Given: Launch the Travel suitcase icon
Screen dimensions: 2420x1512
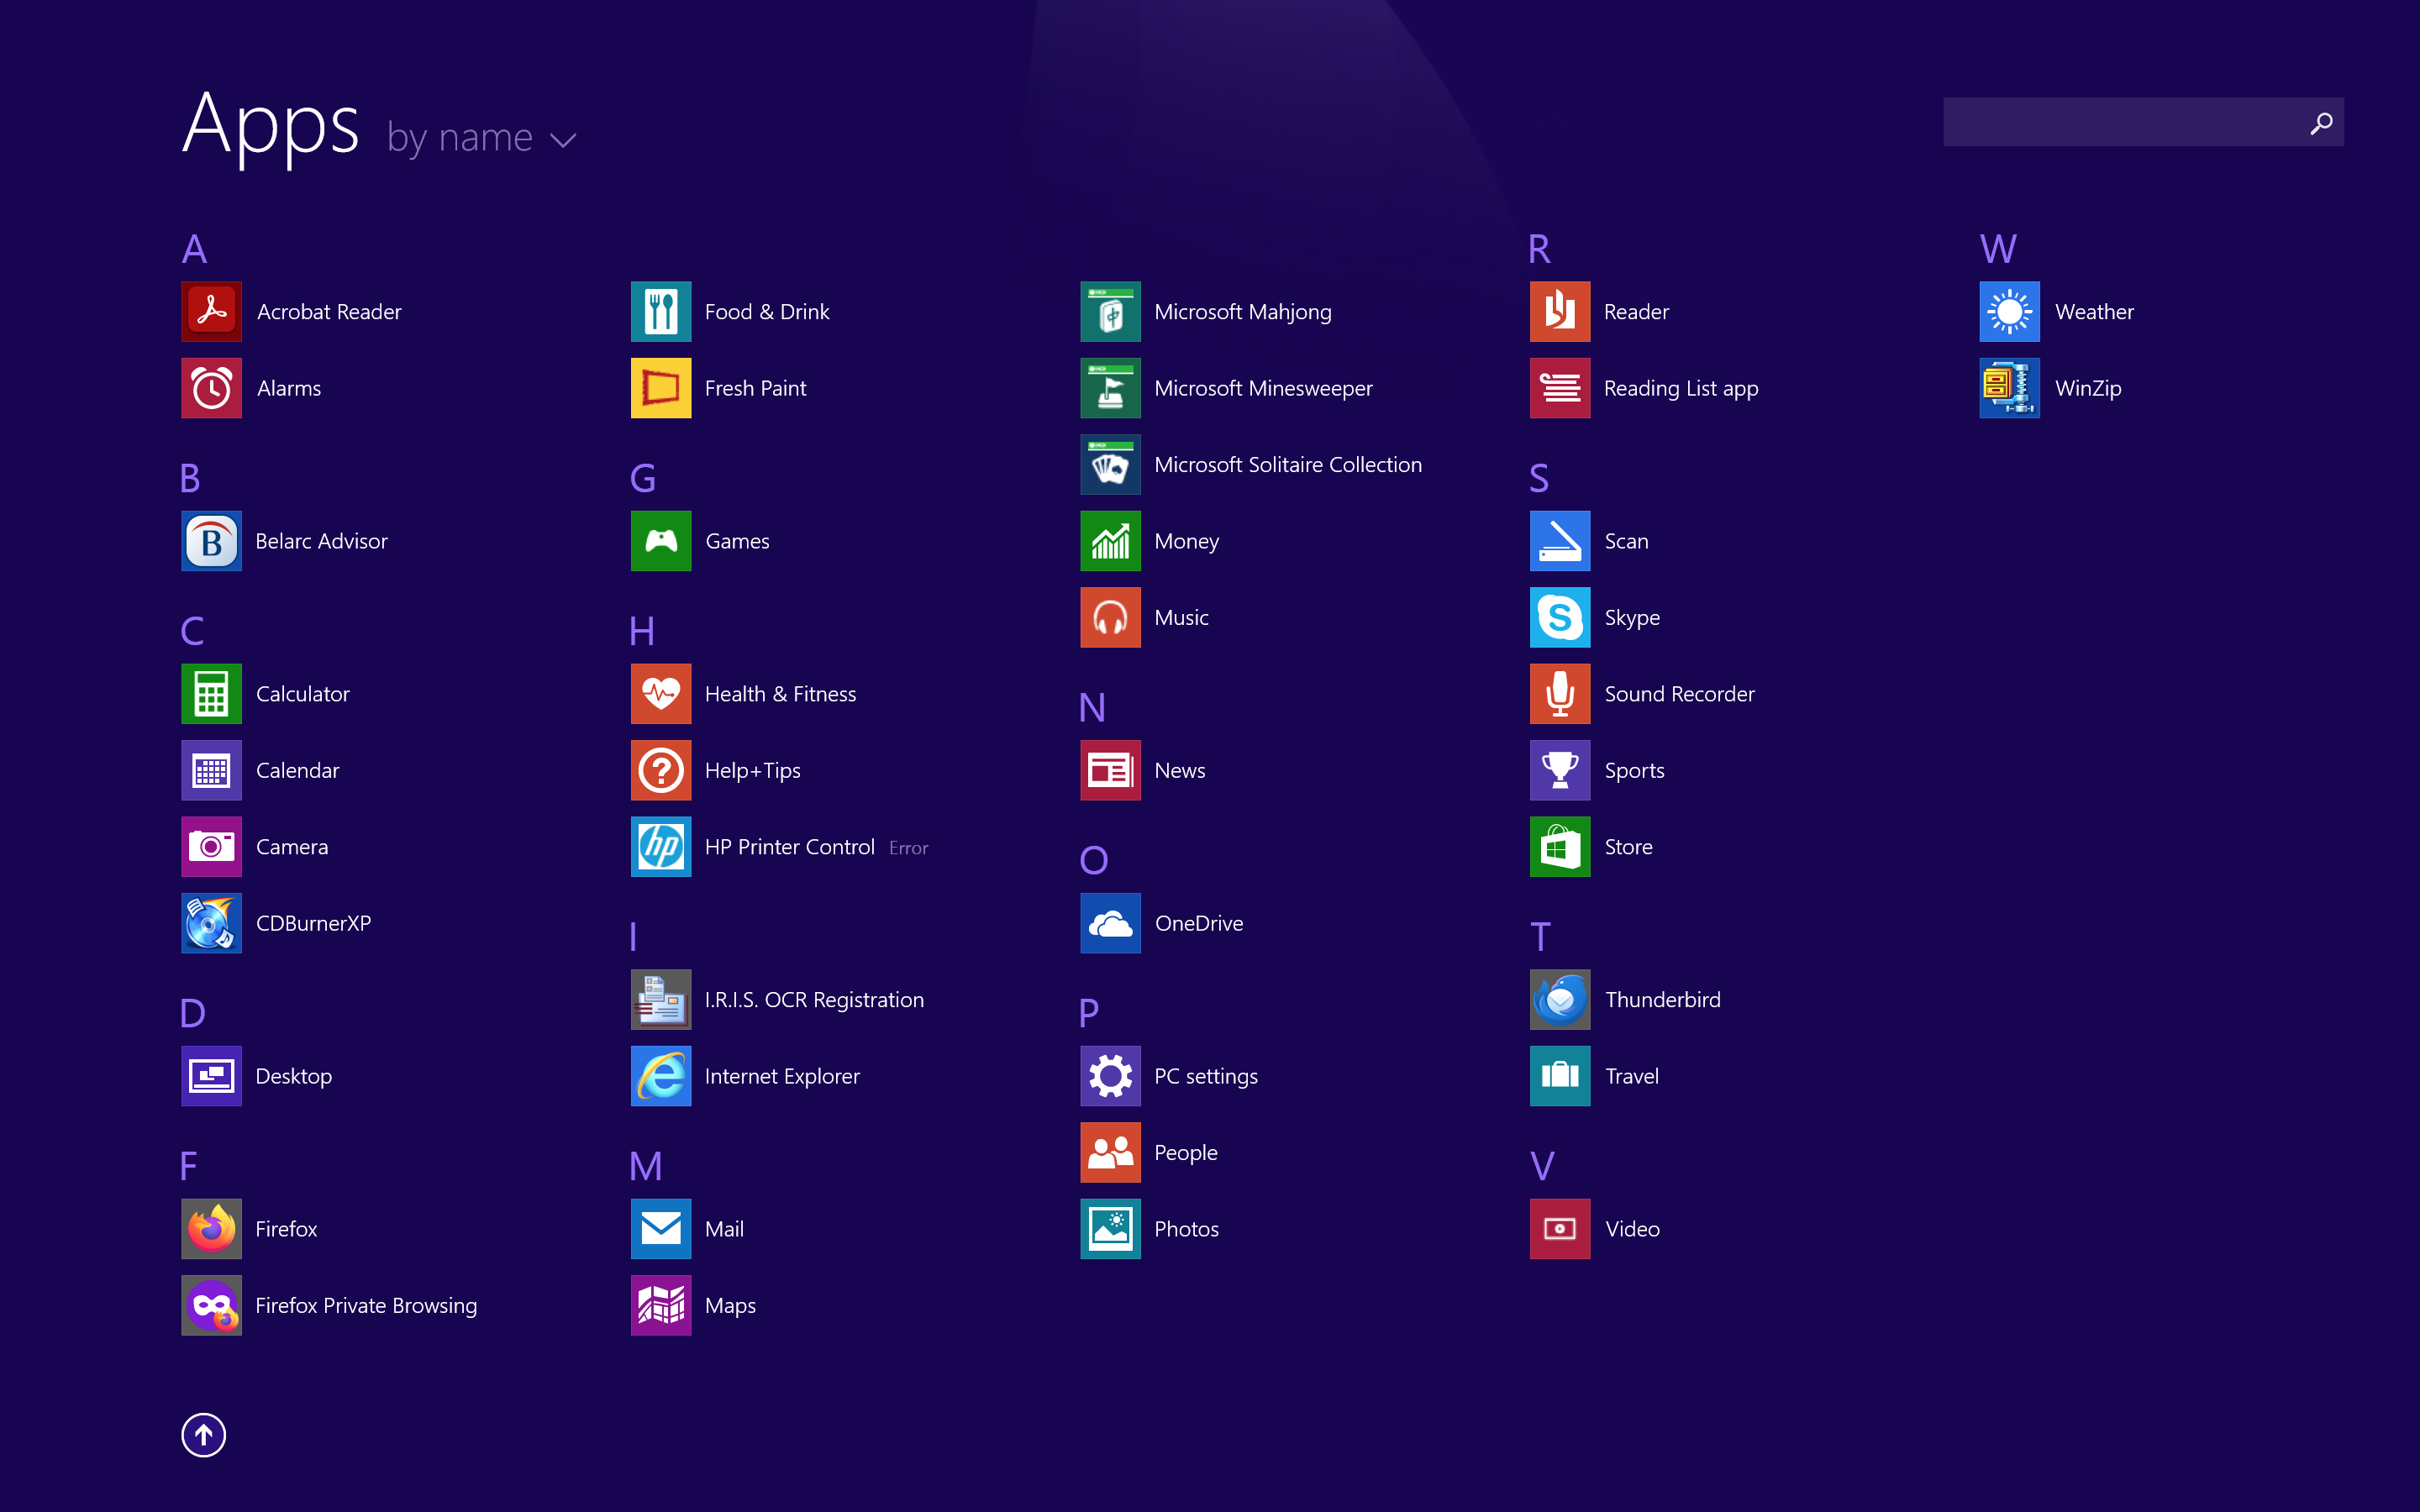Looking at the screenshot, I should [1560, 1076].
